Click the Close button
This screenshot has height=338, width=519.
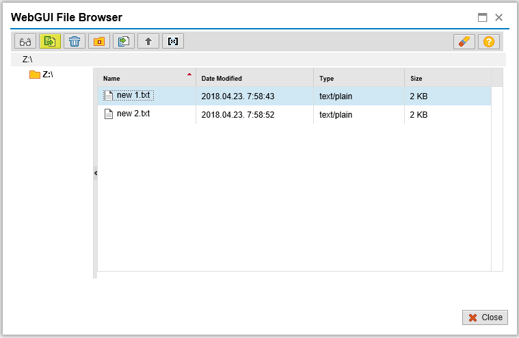coord(485,317)
